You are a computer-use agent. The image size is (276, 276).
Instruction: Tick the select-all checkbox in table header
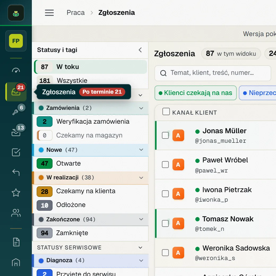click(x=166, y=111)
